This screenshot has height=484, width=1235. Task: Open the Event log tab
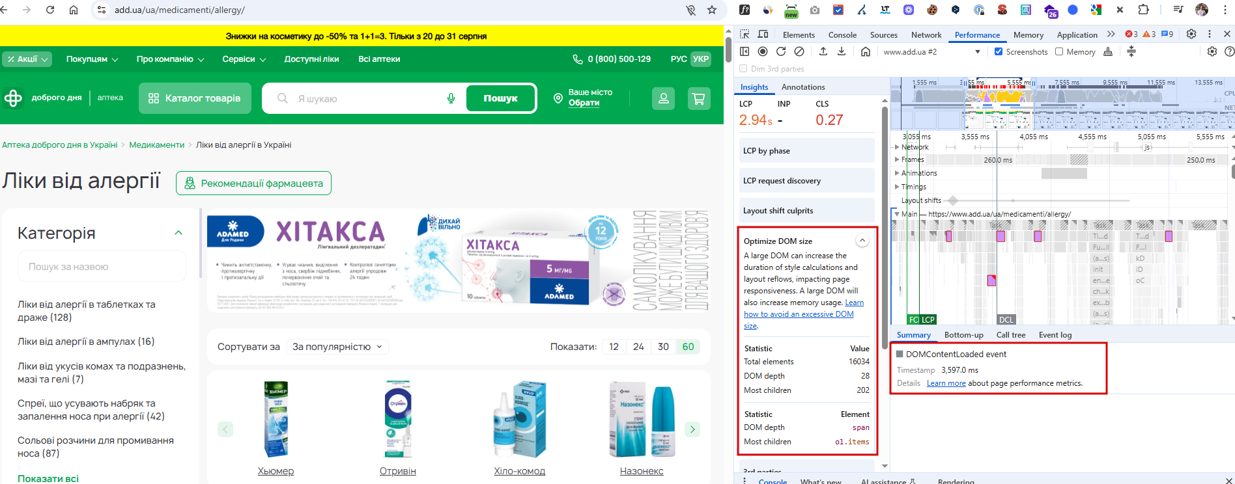1055,335
